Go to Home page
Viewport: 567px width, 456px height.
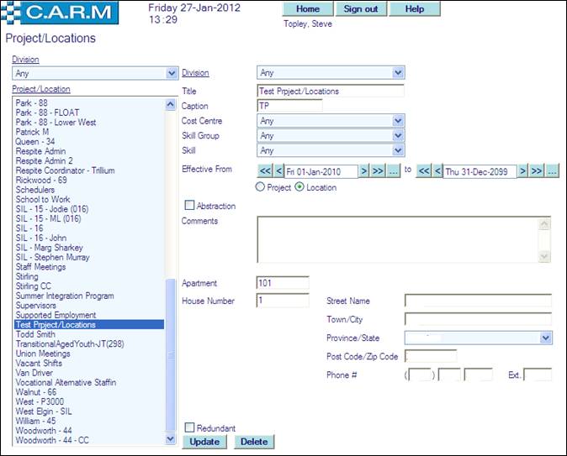click(308, 9)
